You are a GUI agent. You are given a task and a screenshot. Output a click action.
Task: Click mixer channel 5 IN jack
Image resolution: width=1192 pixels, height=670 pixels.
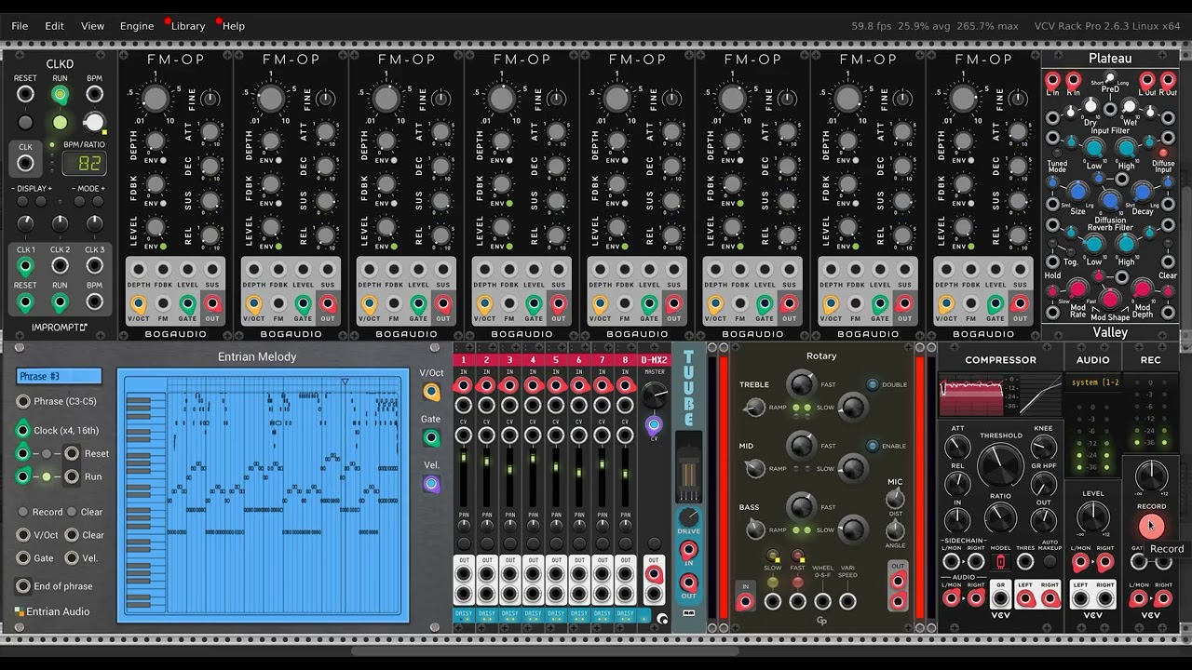click(556, 384)
